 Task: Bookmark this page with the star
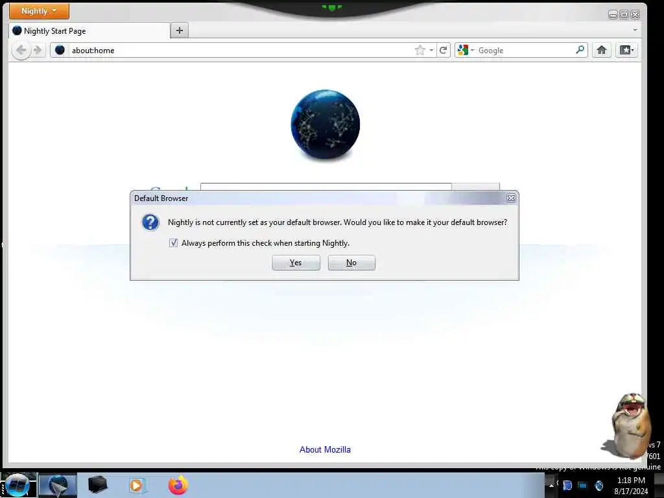coord(420,51)
